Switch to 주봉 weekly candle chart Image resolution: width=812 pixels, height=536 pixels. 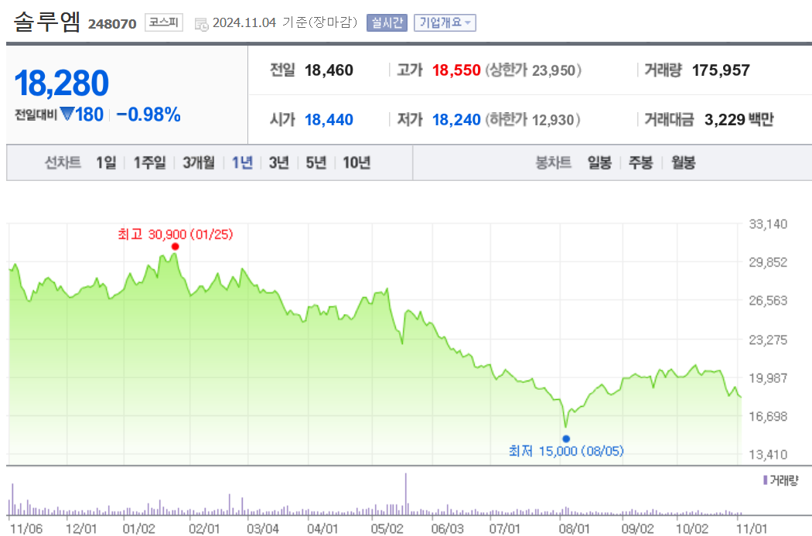640,162
